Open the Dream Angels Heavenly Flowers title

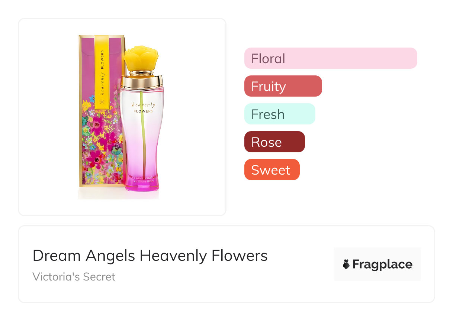150,256
